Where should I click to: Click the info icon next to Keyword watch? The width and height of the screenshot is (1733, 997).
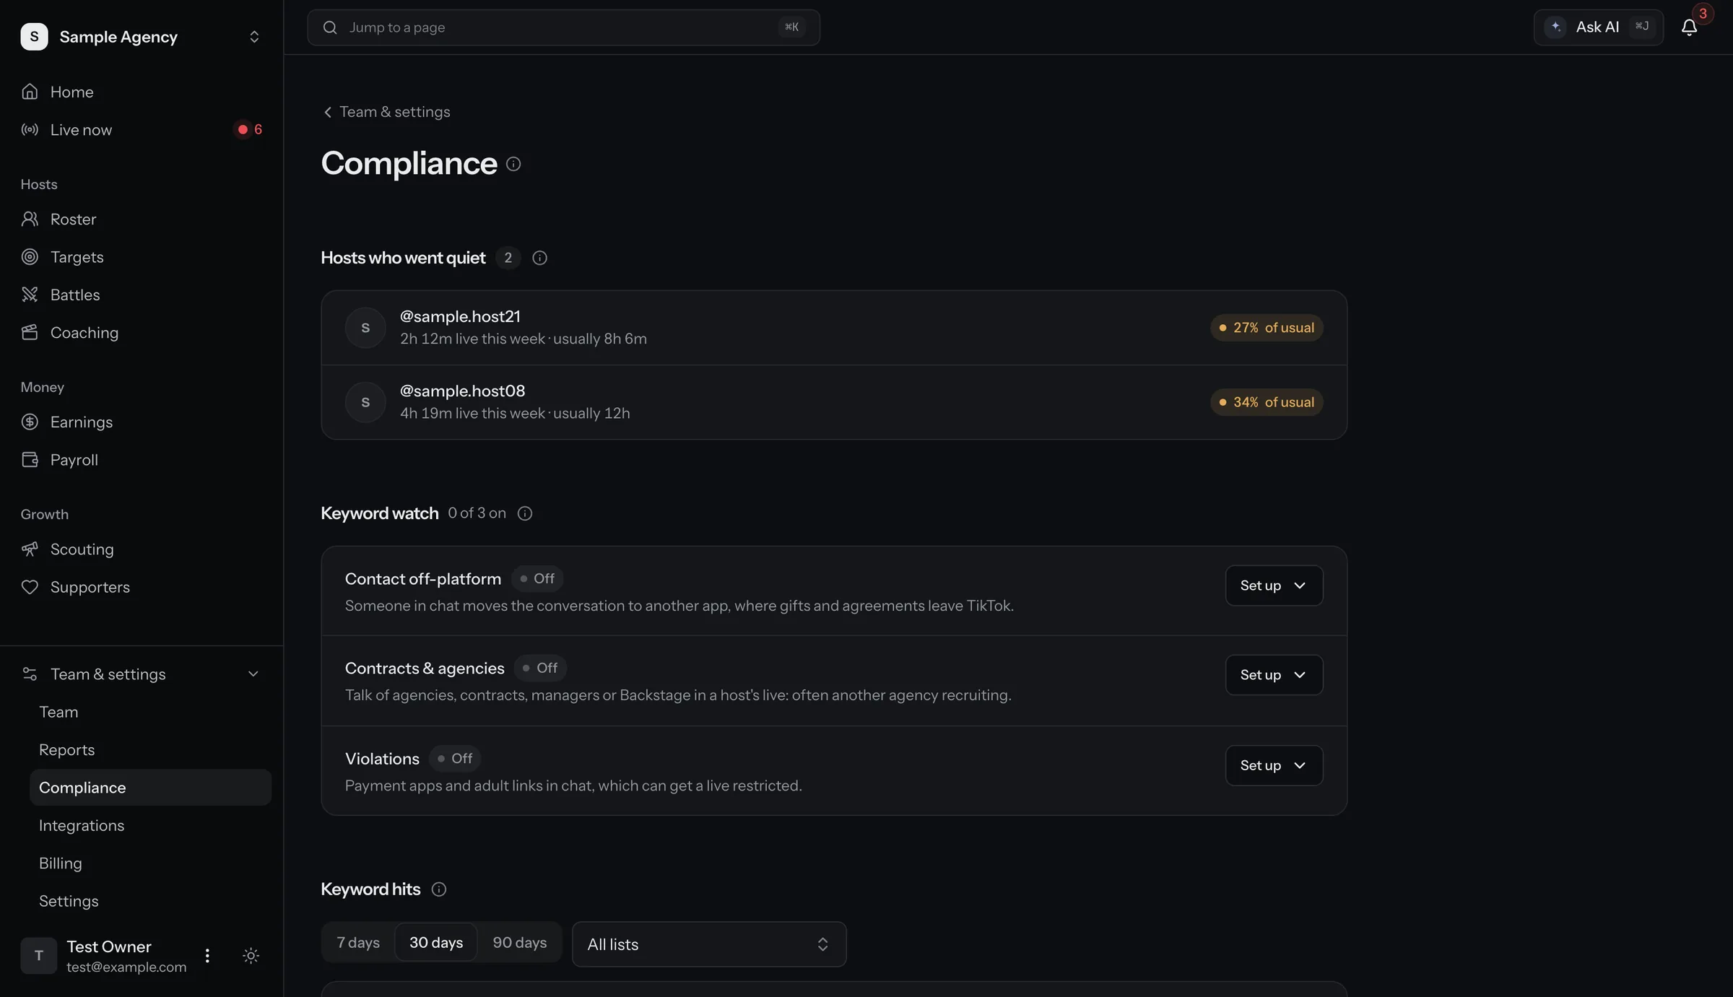(x=525, y=513)
